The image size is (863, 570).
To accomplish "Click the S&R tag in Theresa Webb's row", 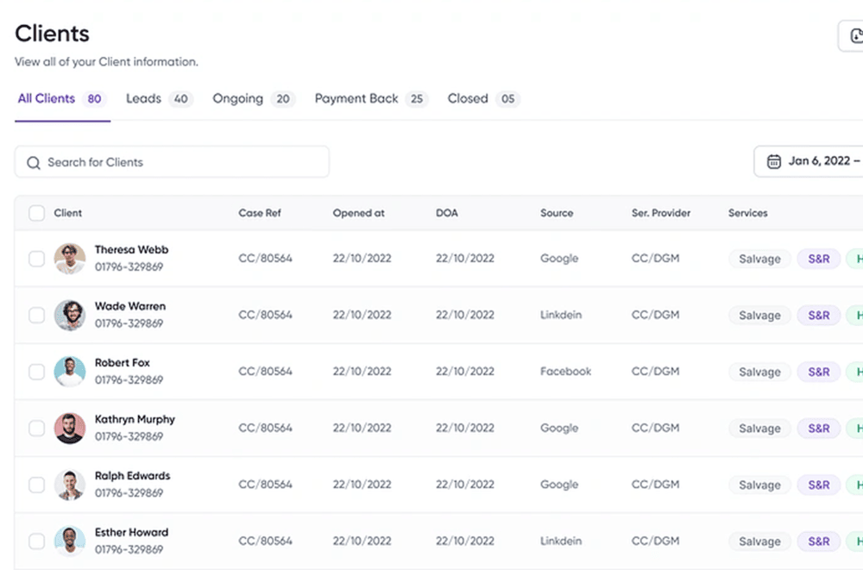I will point(818,260).
